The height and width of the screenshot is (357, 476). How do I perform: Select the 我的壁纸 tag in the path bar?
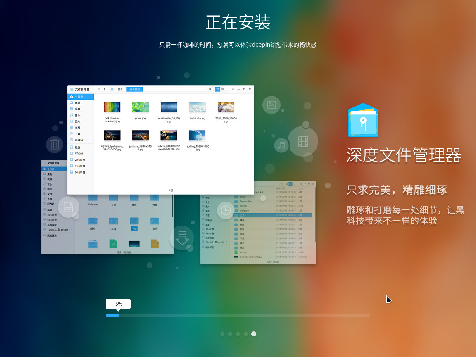(x=135, y=89)
